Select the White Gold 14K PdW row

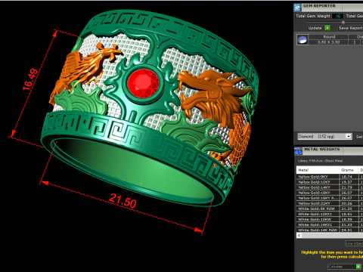click(x=330, y=230)
